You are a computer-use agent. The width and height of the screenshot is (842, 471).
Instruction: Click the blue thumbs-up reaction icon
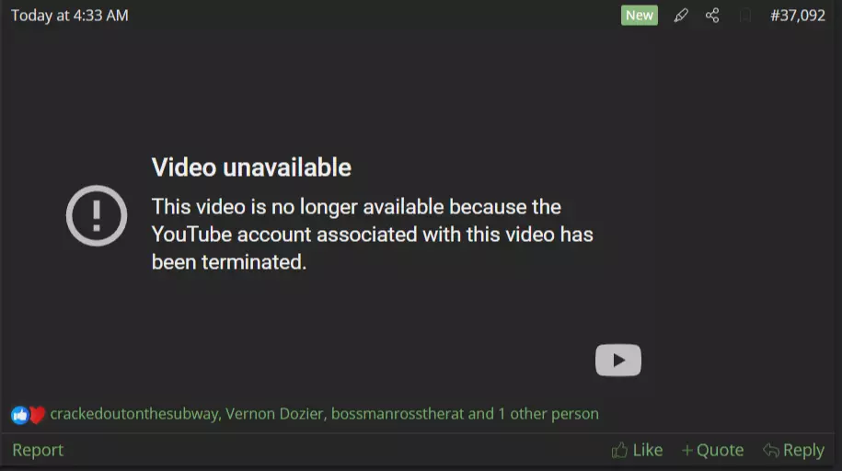pos(20,415)
